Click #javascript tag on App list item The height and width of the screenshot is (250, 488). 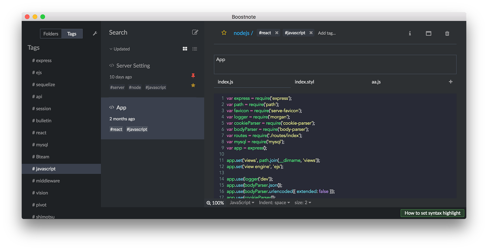pyautogui.click(x=137, y=129)
